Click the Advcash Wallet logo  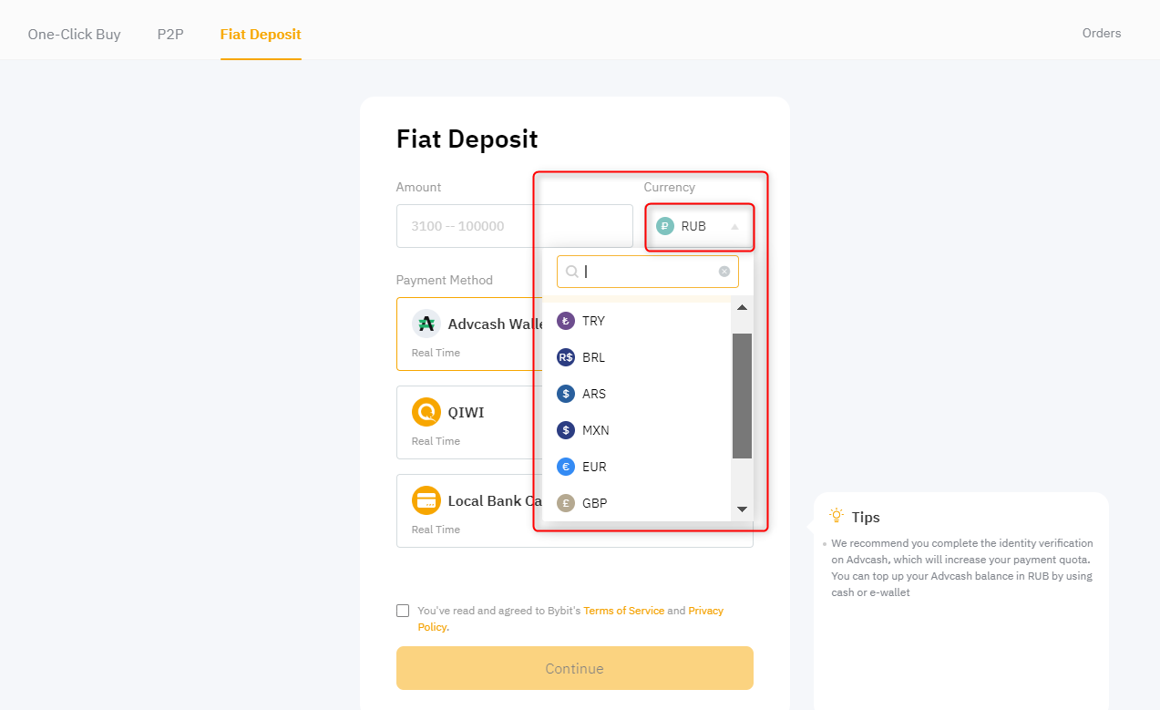tap(426, 324)
